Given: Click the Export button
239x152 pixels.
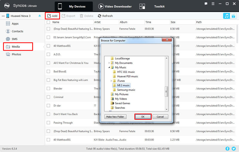Looking at the screenshot, I should tap(68, 16).
